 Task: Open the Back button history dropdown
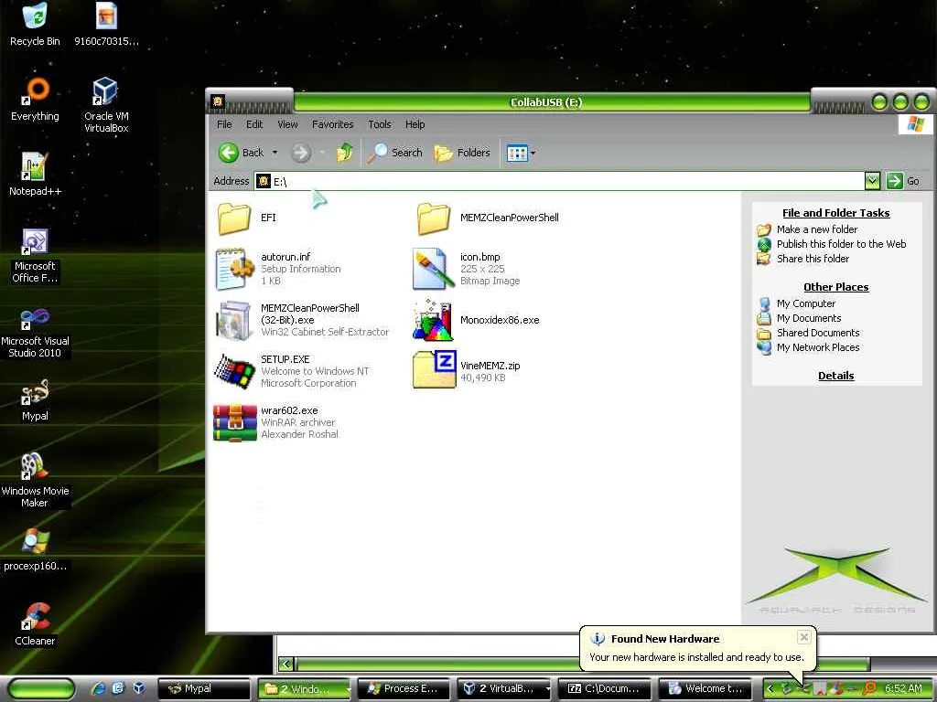click(275, 153)
